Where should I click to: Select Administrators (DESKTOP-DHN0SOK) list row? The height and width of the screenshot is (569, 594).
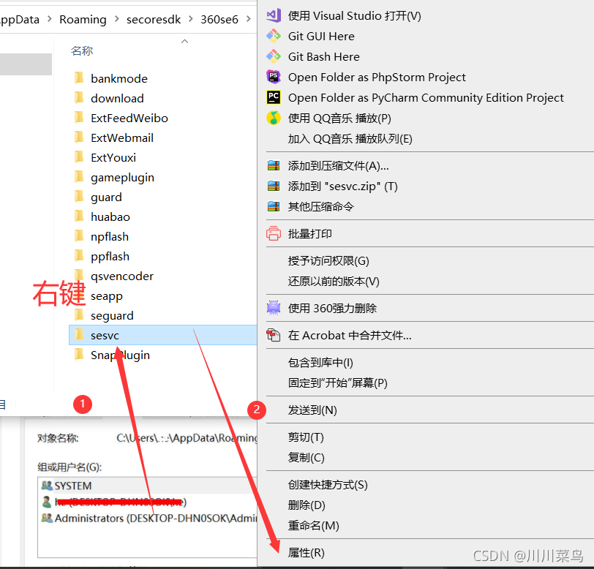pos(148,518)
